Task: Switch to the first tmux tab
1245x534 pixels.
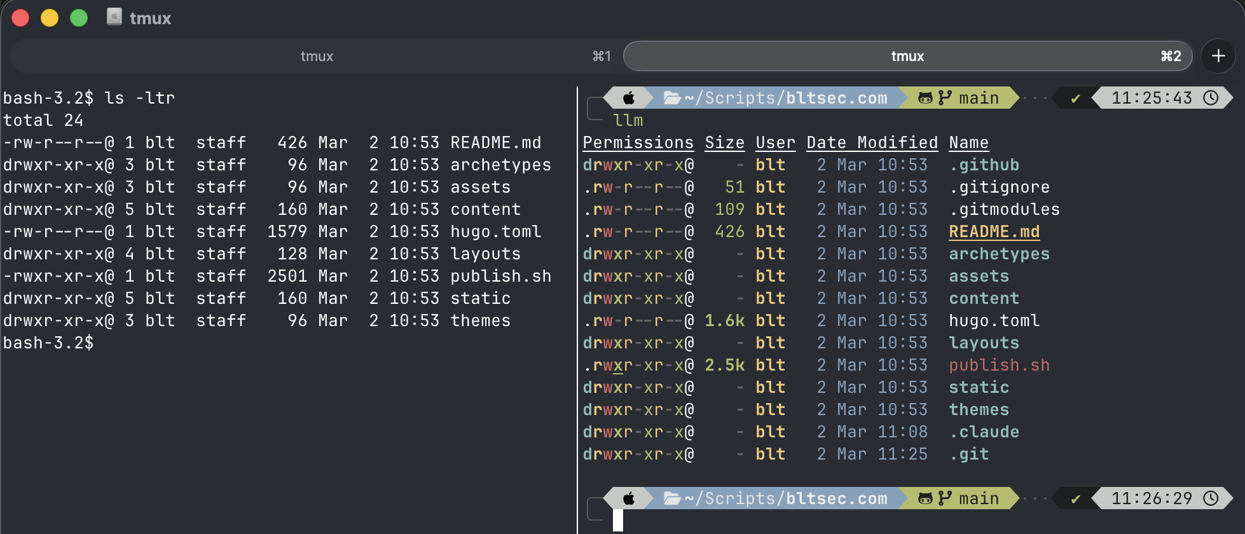Action: pyautogui.click(x=317, y=56)
